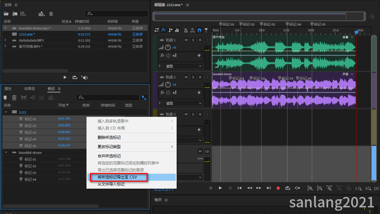Expand beautiful dream.mp3 file row

pyautogui.click(x=5, y=28)
